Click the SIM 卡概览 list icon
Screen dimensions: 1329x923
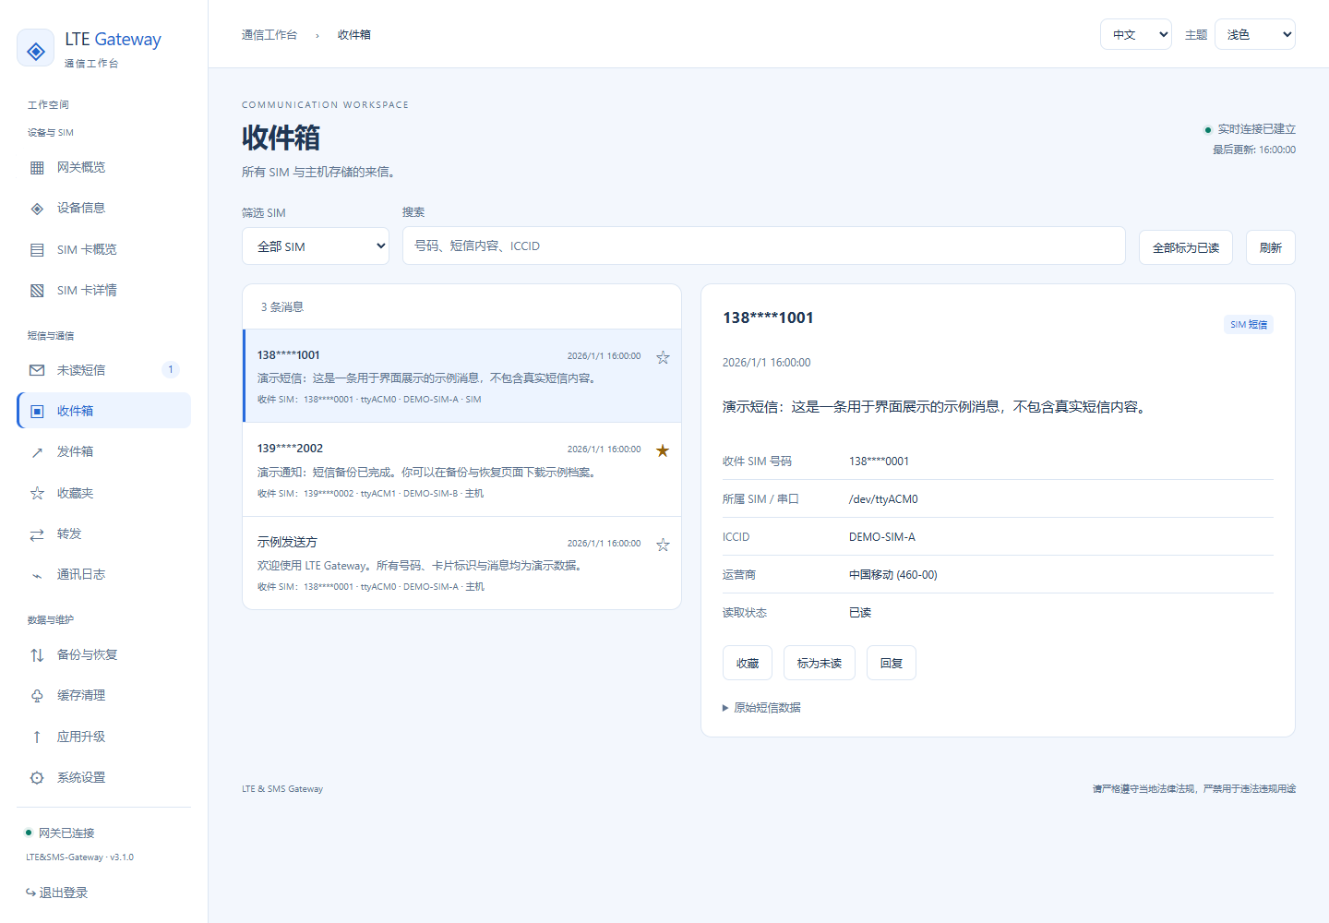point(37,250)
